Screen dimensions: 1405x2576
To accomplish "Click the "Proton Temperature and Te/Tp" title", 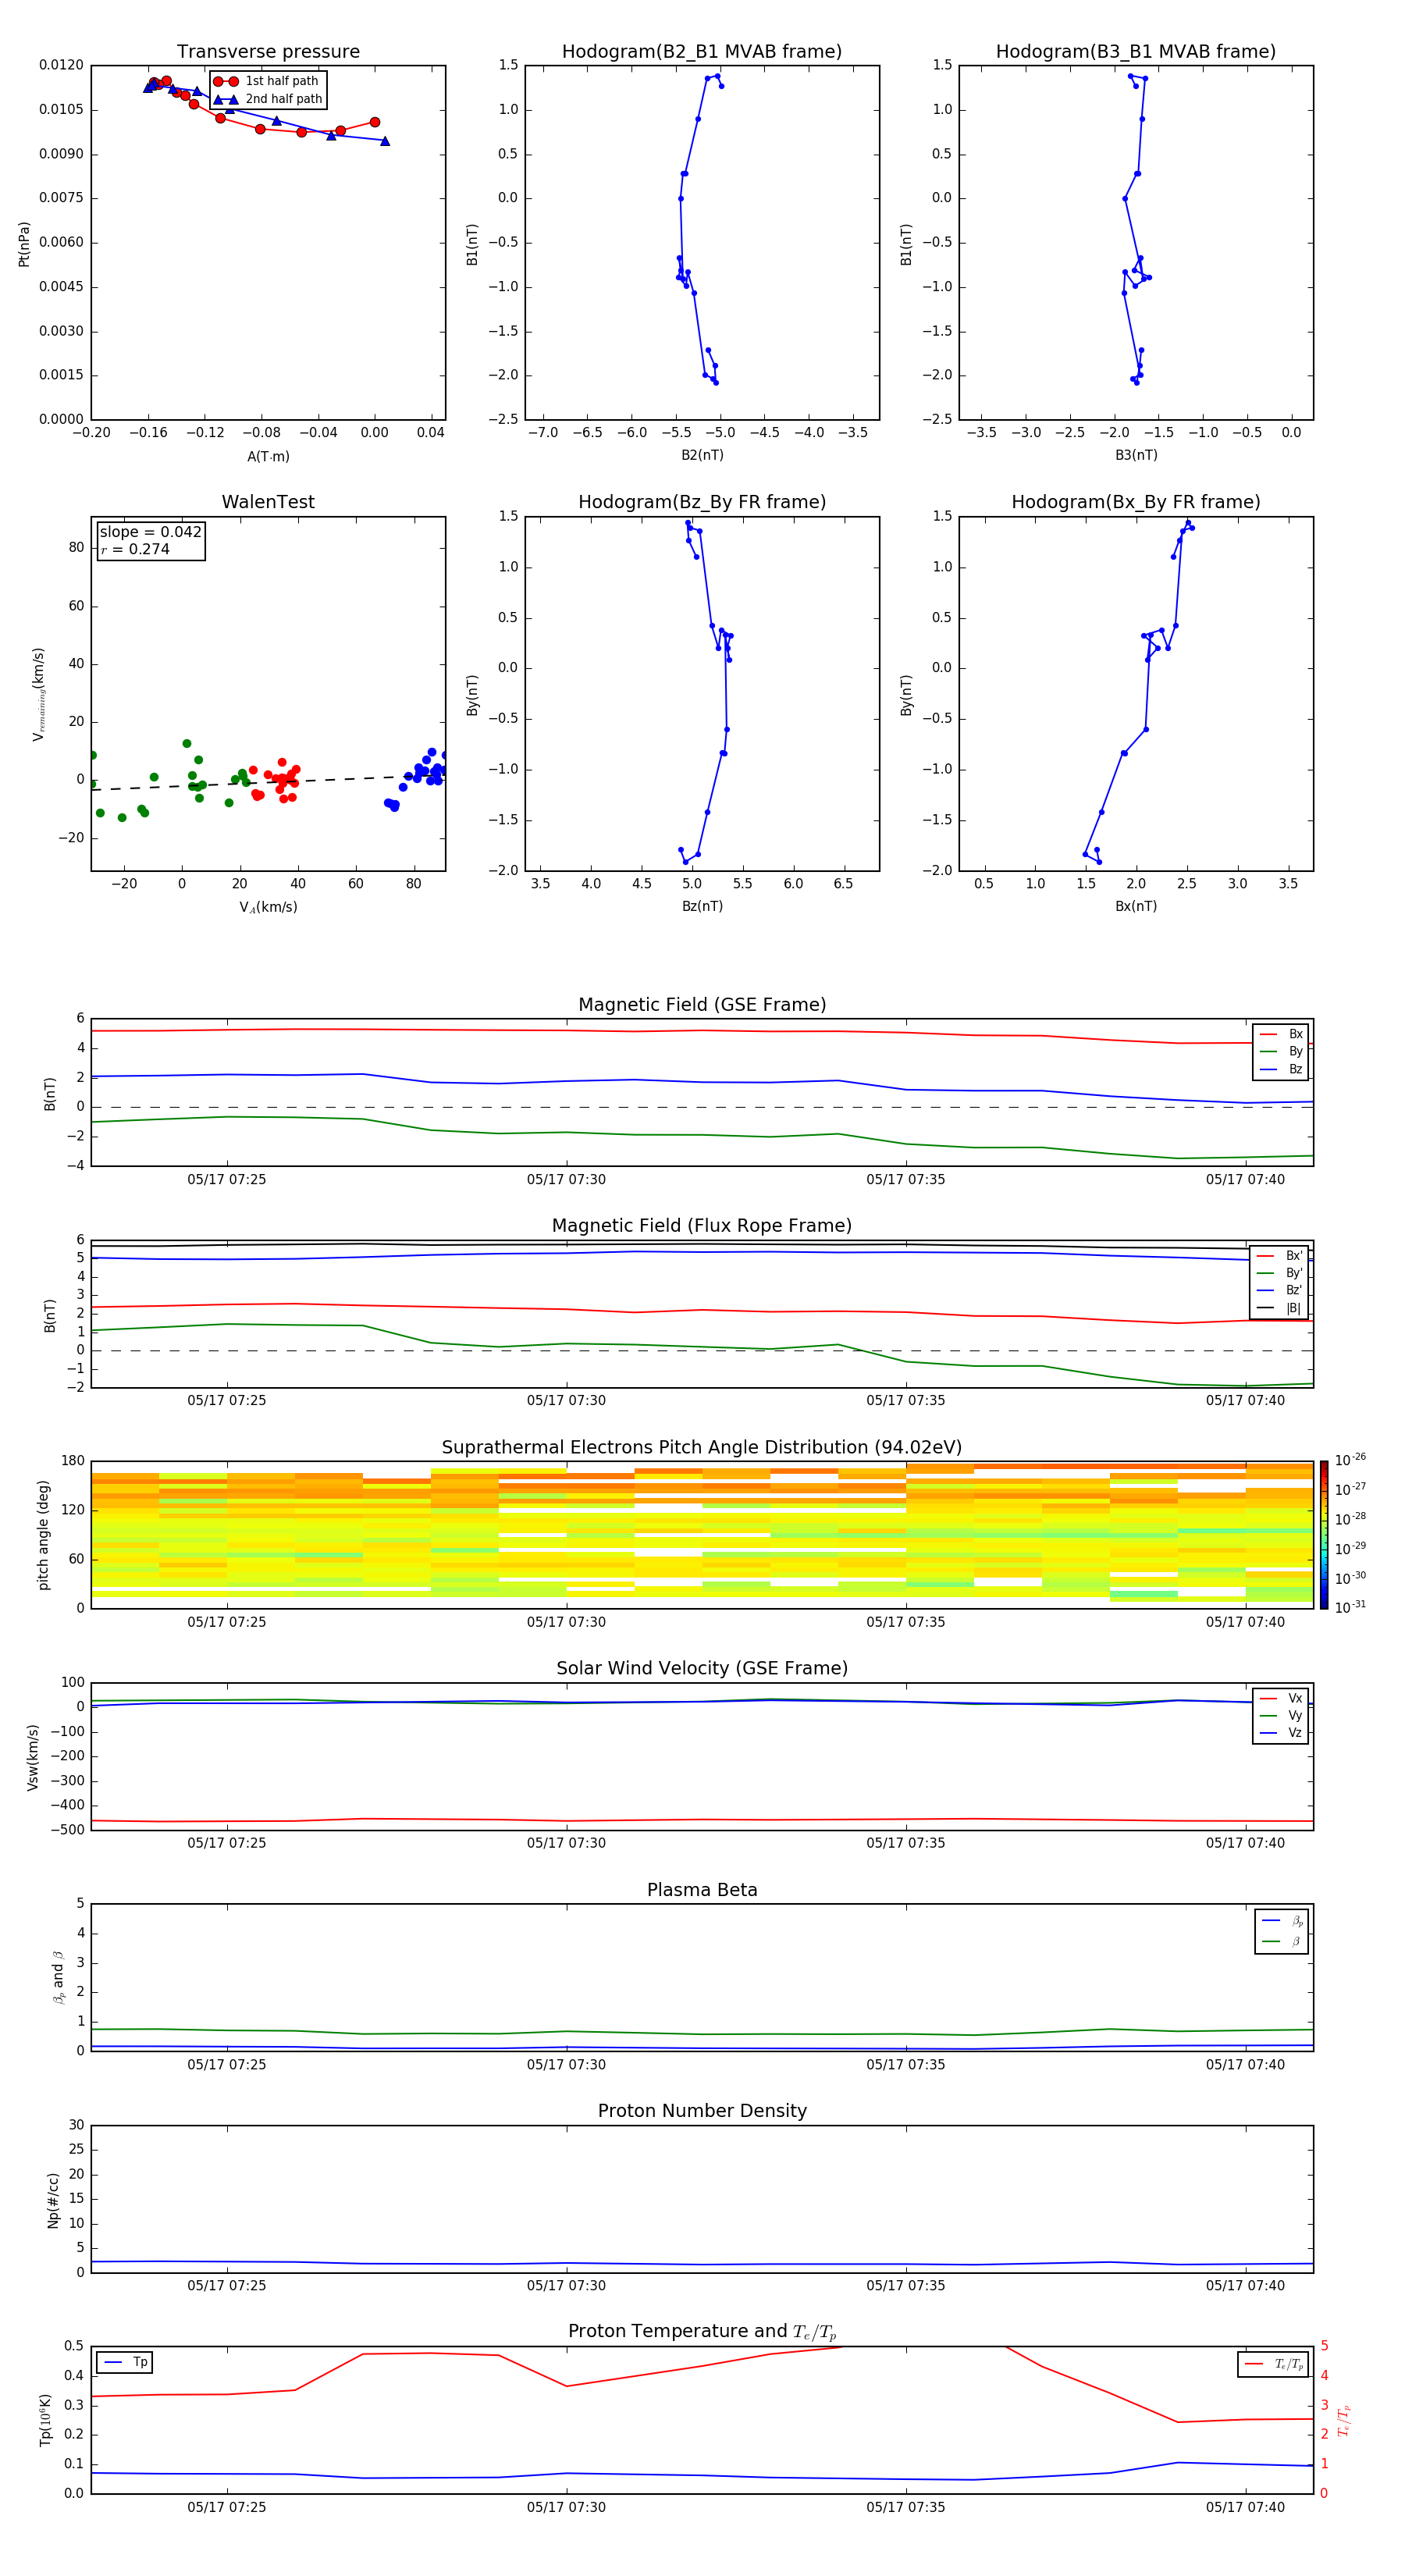I will tap(702, 2332).
